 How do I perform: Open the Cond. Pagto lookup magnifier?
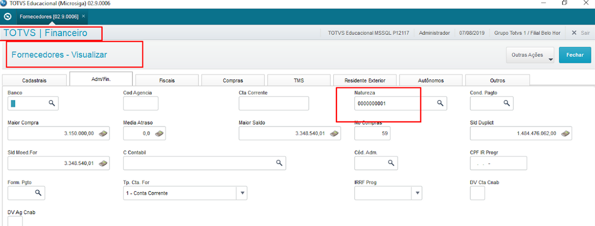tap(506, 103)
